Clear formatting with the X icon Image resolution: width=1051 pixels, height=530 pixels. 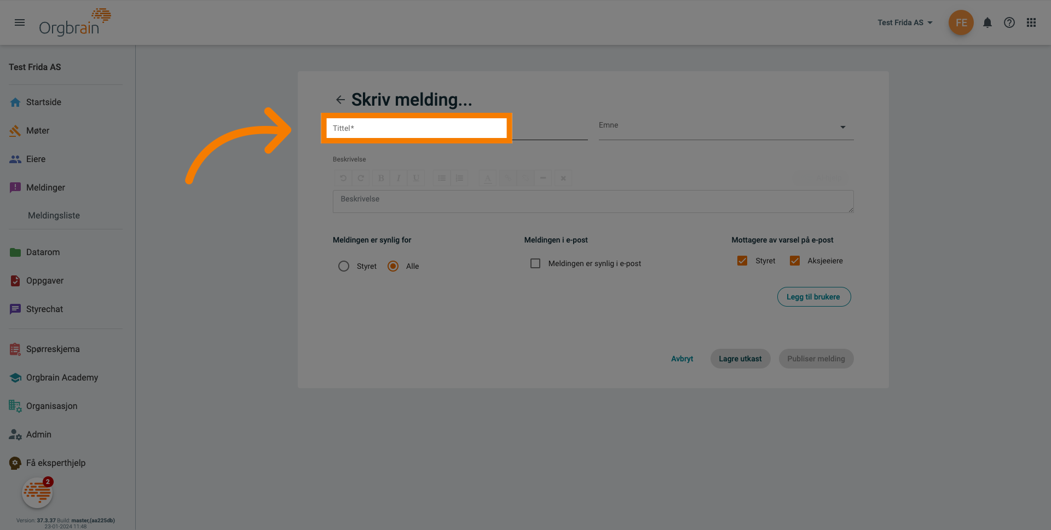(563, 178)
